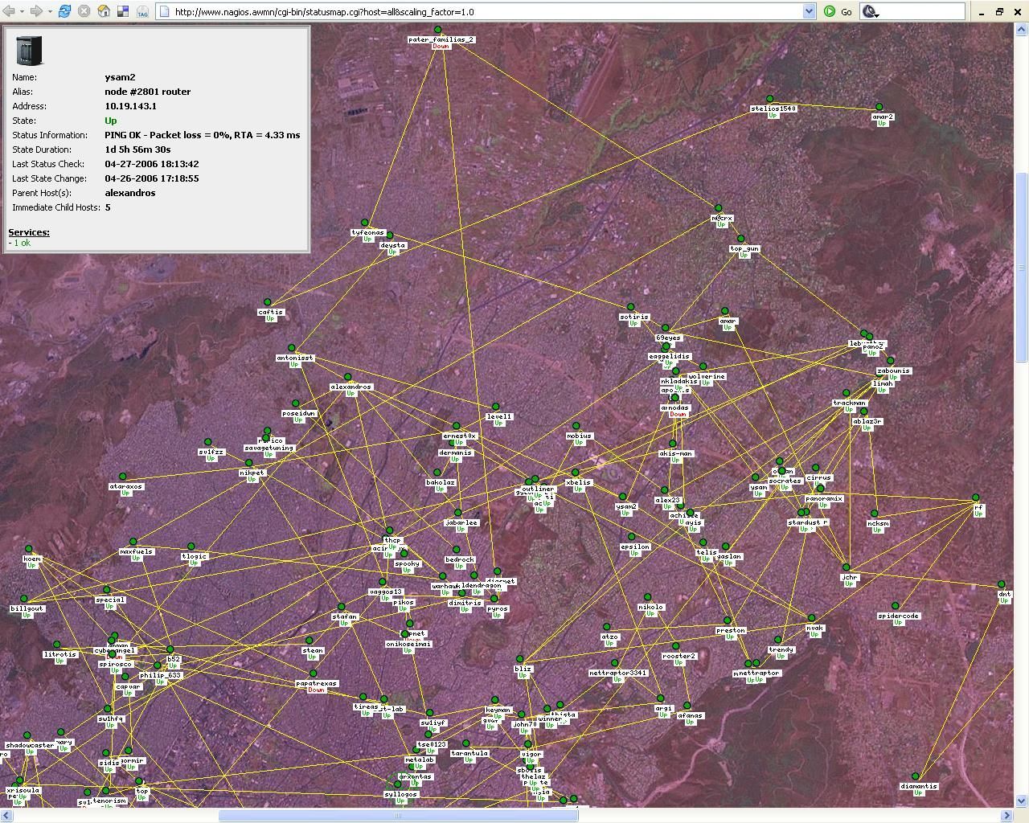The height and width of the screenshot is (823, 1029).
Task: Click the 10.19.143.1 address value
Action: pyautogui.click(x=130, y=106)
